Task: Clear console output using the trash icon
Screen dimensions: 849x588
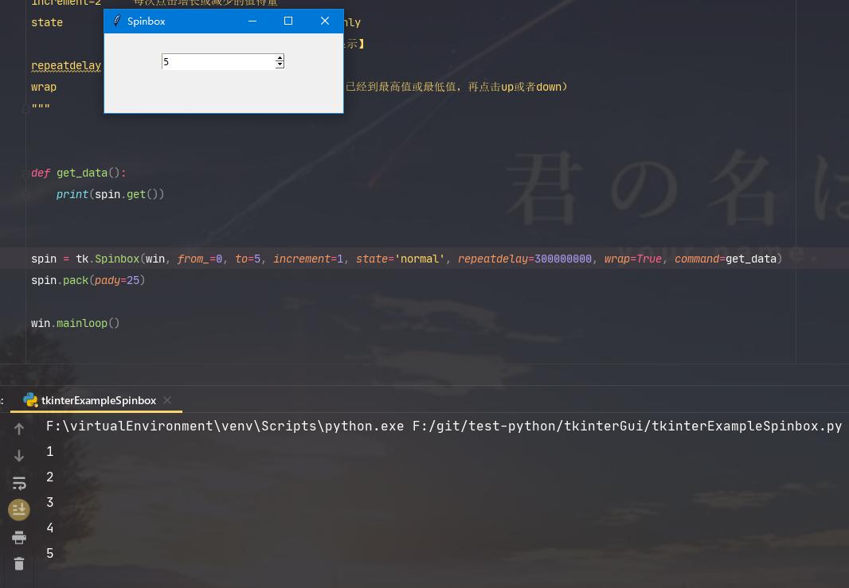Action: 19,563
